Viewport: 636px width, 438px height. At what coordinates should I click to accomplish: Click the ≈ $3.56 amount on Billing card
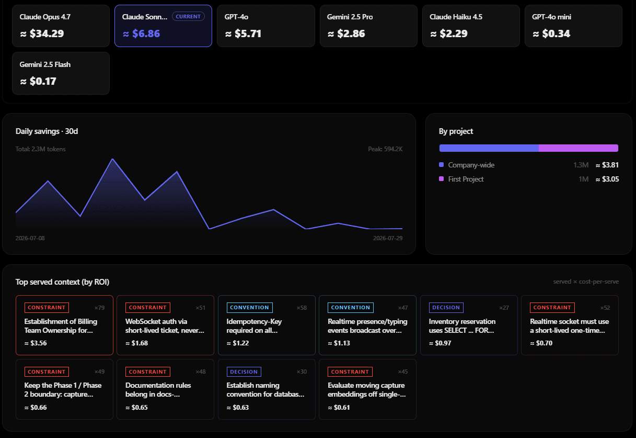pyautogui.click(x=36, y=343)
